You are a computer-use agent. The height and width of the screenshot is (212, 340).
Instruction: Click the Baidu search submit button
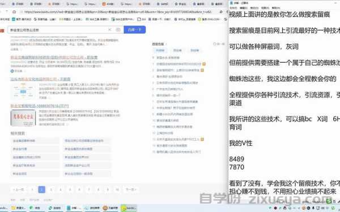point(135,29)
